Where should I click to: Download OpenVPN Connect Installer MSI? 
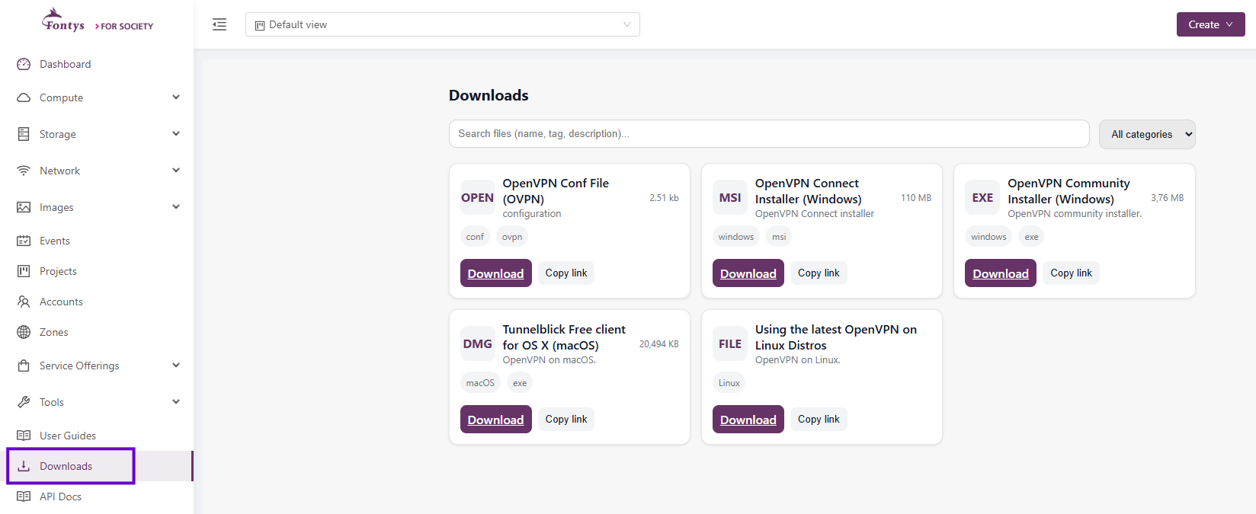point(748,273)
